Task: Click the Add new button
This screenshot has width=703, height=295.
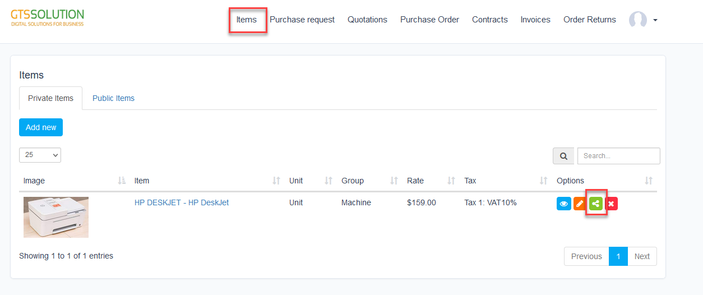Action: coord(41,127)
